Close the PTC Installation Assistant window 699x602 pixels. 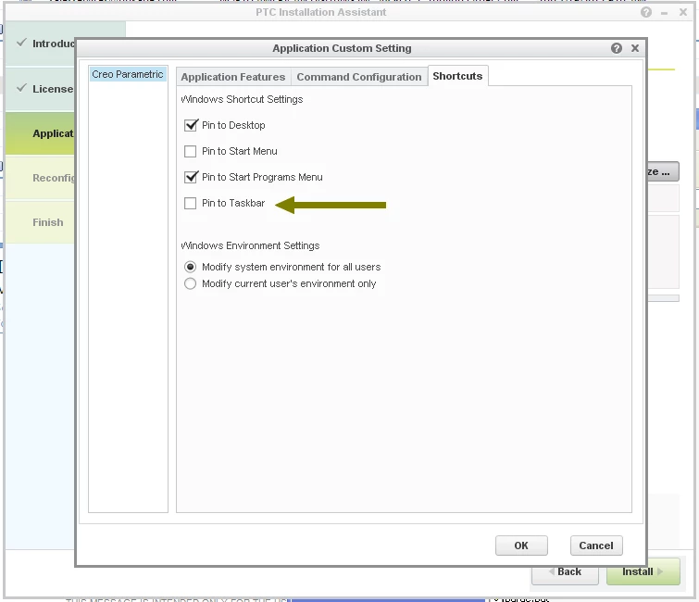683,12
